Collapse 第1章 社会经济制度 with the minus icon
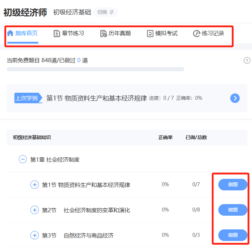Image resolution: width=252 pixels, height=248 pixels. click(23, 159)
